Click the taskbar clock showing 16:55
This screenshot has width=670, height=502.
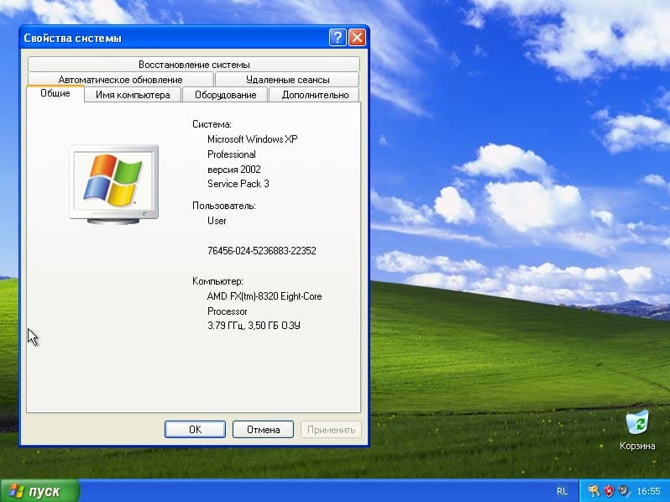[648, 490]
